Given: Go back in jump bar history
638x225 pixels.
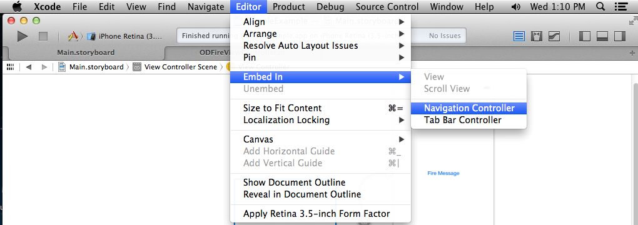Looking at the screenshot, I should 29,67.
